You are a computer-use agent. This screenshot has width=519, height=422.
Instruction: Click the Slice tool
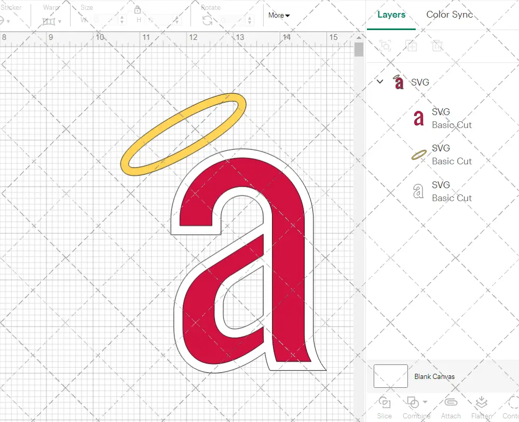pyautogui.click(x=384, y=408)
